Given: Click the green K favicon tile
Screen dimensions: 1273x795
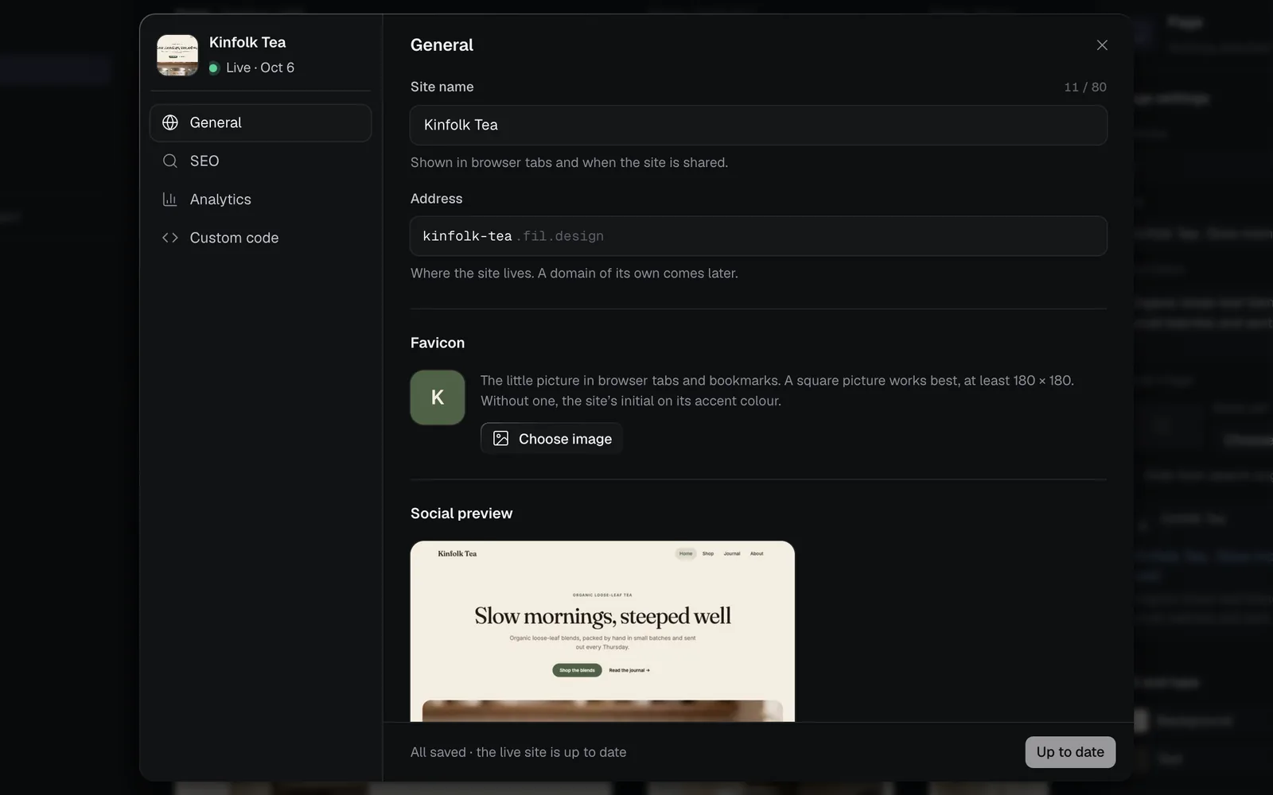Looking at the screenshot, I should [438, 397].
